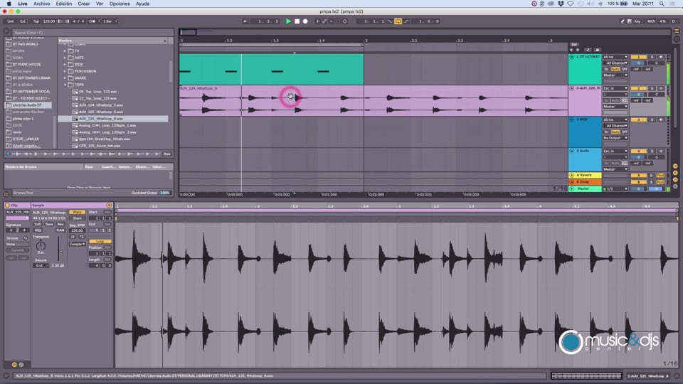Click the Raw button in preview bar
683x384 pixels.
click(x=166, y=154)
